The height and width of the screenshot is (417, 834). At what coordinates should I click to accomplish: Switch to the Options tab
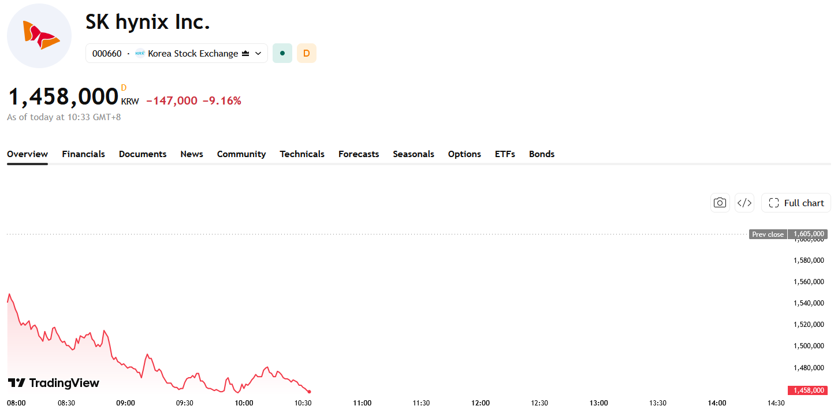pyautogui.click(x=464, y=154)
